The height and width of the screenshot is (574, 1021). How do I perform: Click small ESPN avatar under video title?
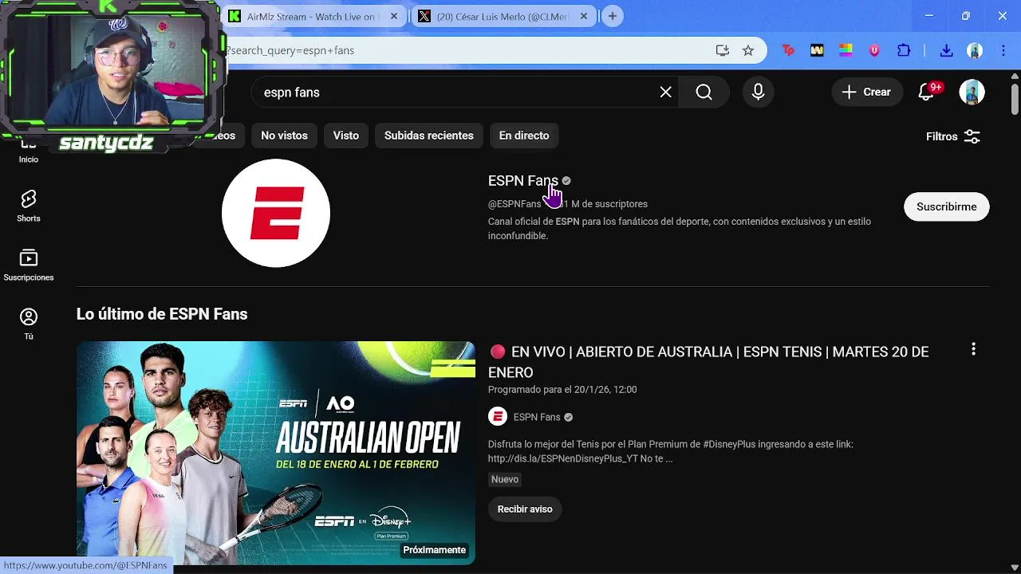[x=498, y=416]
